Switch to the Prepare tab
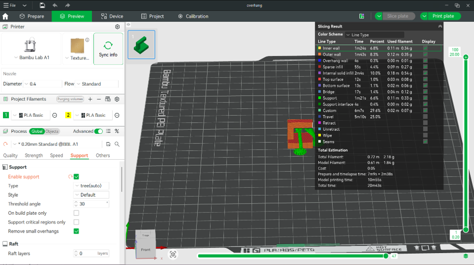 coord(32,16)
